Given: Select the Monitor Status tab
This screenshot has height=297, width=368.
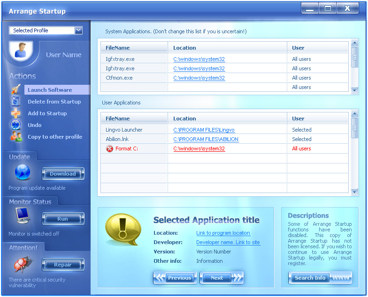Looking at the screenshot, I should pos(30,202).
